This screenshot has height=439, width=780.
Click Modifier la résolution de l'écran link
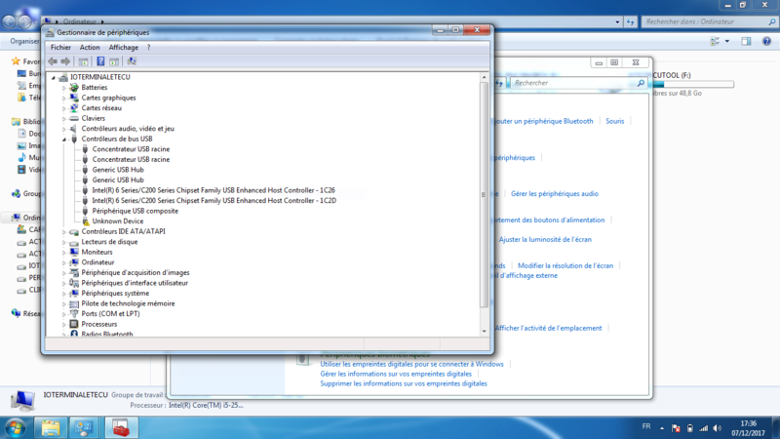[565, 265]
